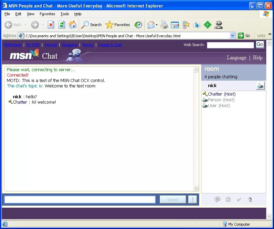This screenshot has width=274, height=229.
Task: Click the green diamond toolbar icon
Action: pyautogui.click(x=208, y=25)
